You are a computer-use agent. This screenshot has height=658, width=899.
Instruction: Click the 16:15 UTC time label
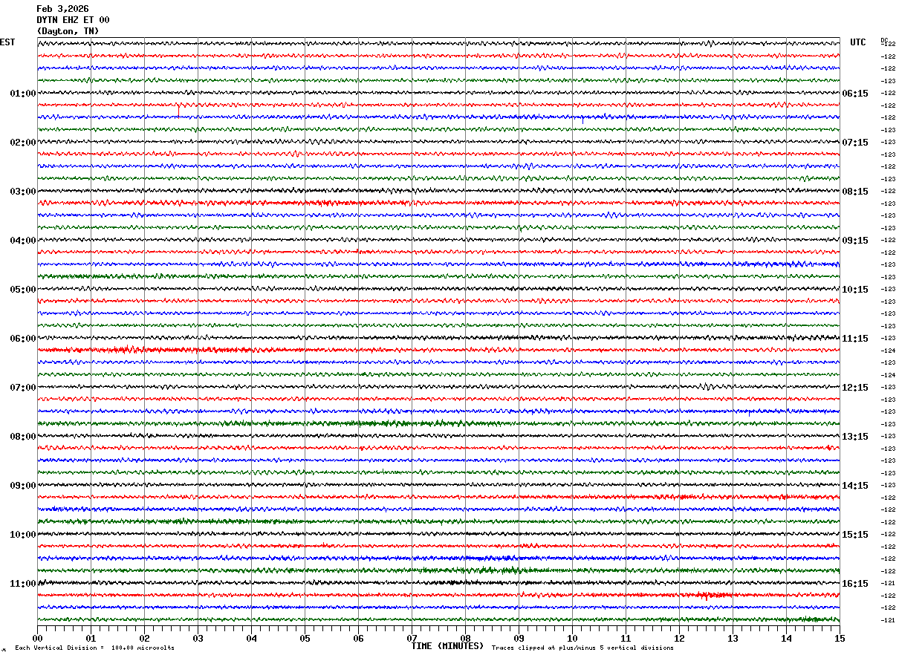click(855, 584)
